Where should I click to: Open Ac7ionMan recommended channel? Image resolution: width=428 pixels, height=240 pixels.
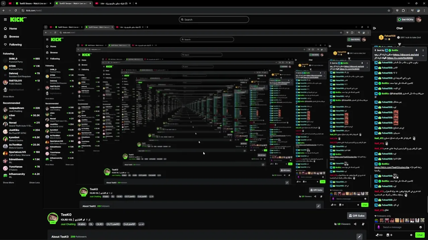pos(21,146)
